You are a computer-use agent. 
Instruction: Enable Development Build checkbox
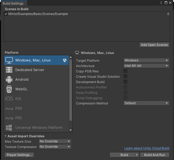click(125, 82)
